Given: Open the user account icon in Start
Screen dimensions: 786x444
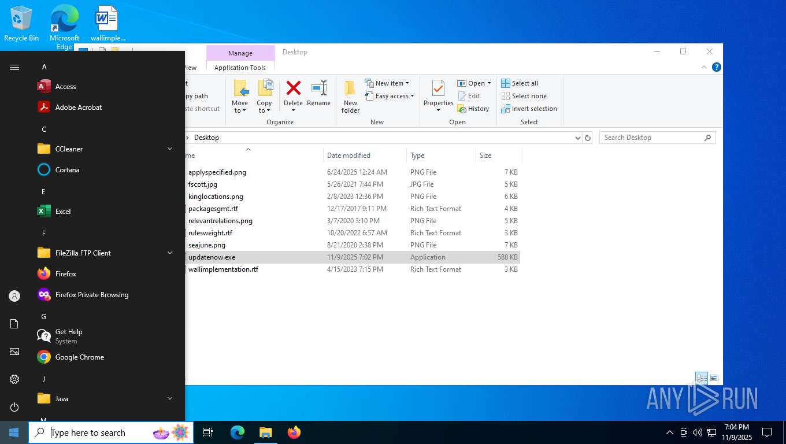Looking at the screenshot, I should click(14, 296).
